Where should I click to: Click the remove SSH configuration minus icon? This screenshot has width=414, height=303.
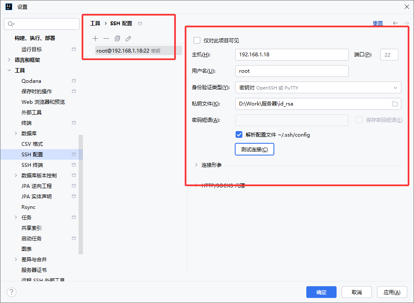point(106,38)
